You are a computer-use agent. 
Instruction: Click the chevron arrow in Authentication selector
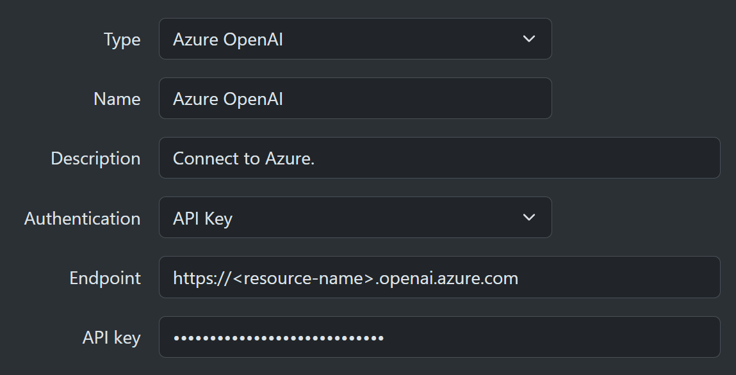[528, 218]
